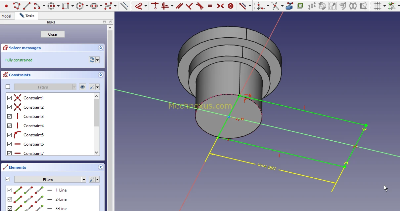Viewport: 400px width, 211px height.
Task: Uncheck the Constraint5 checkbox
Action: [10, 135]
